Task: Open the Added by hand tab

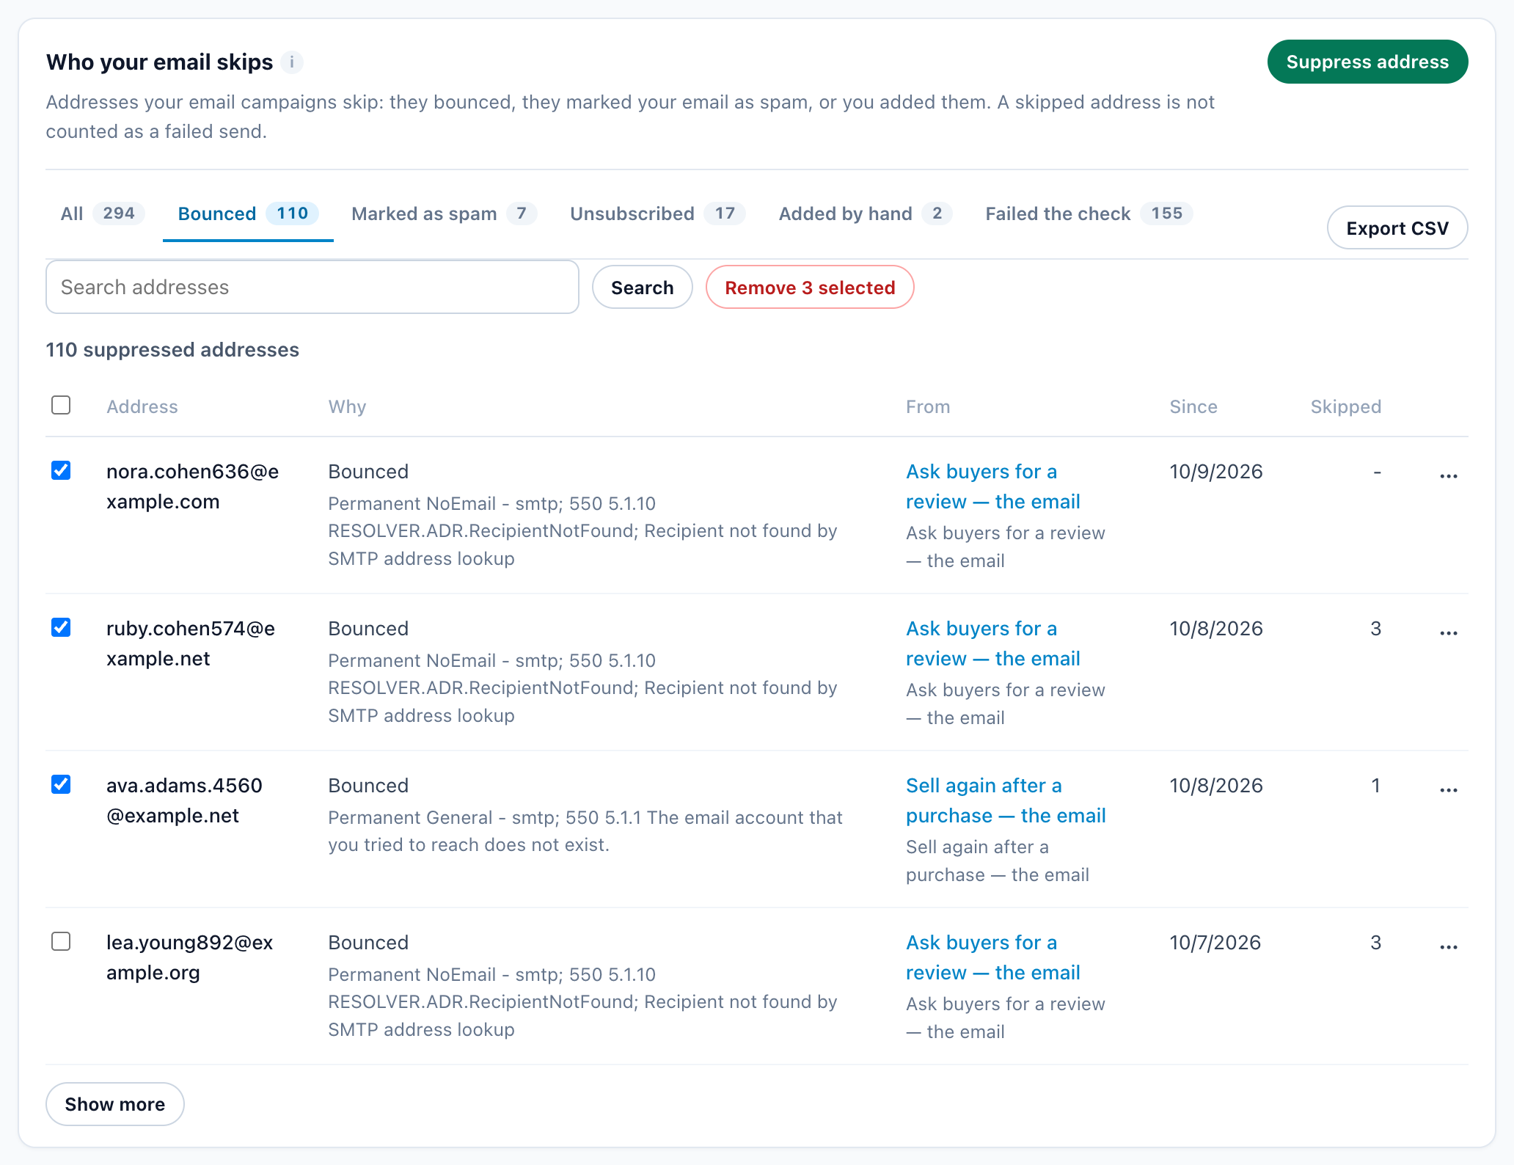Action: pyautogui.click(x=866, y=213)
